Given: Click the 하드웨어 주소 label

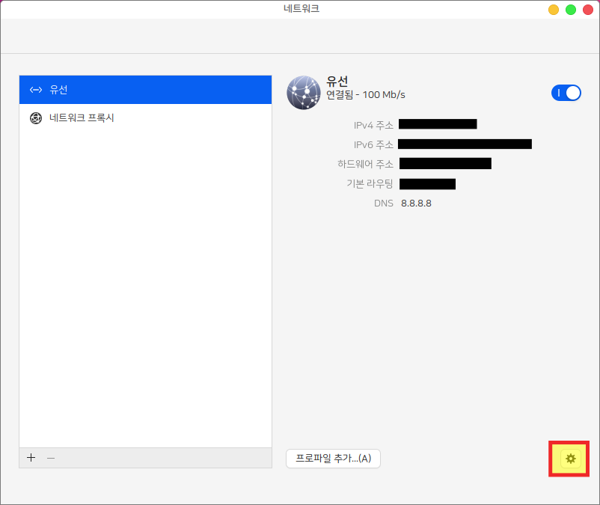Looking at the screenshot, I should 365,164.
